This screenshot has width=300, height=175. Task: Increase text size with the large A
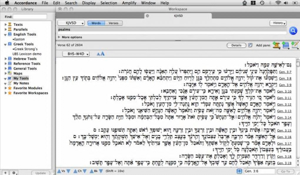(103, 54)
